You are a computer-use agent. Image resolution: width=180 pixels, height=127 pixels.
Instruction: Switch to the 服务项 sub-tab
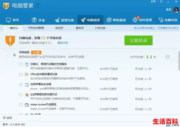pos(80,28)
